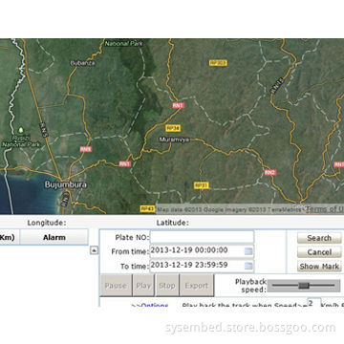Click the RP34 road marker

click(173, 128)
